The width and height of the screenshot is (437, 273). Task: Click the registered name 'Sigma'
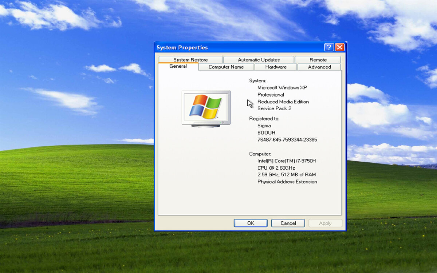coord(264,126)
